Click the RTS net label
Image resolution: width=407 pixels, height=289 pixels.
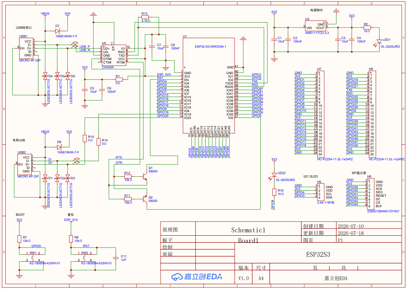(119, 157)
